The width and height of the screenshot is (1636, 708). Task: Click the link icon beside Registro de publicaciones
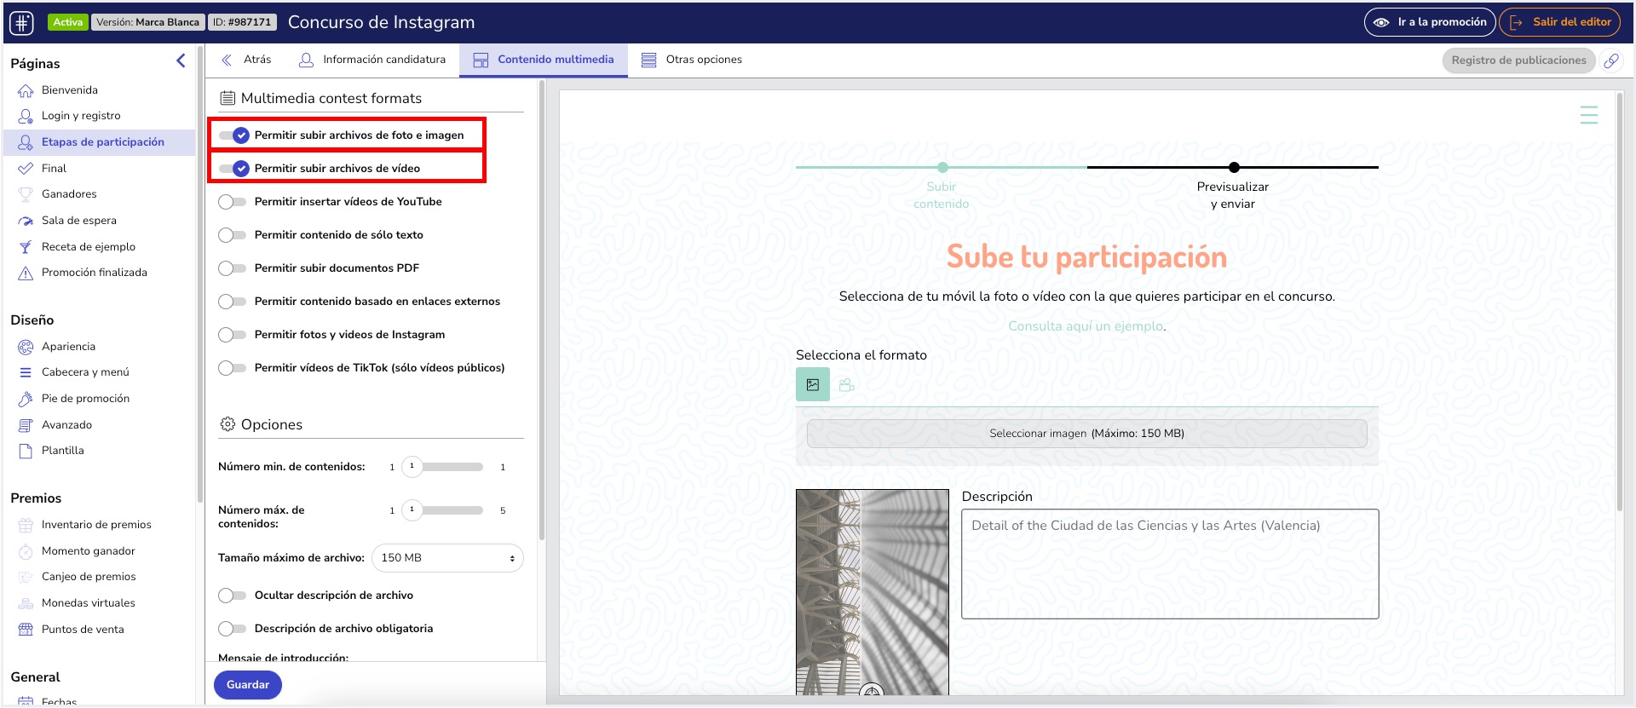click(x=1611, y=60)
